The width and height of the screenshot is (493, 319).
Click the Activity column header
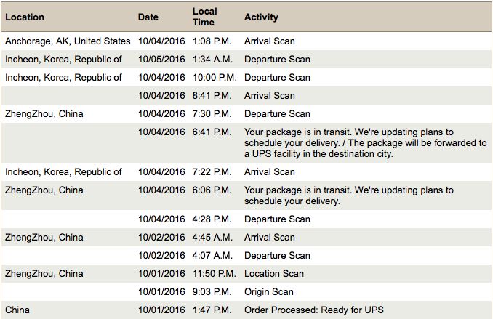coord(261,17)
